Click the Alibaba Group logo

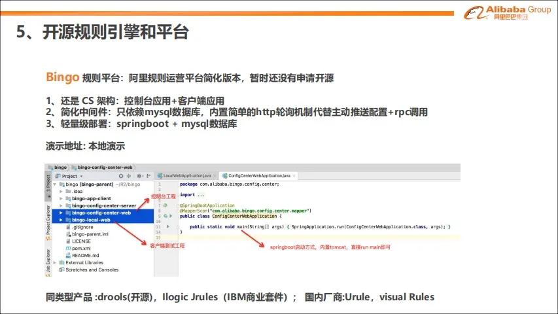pos(507,13)
